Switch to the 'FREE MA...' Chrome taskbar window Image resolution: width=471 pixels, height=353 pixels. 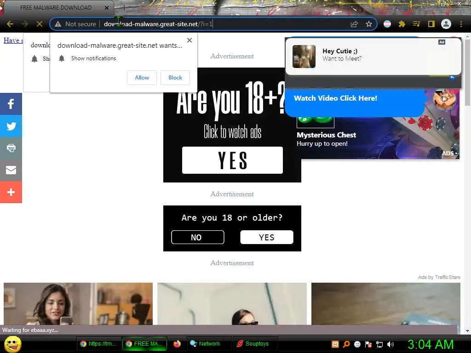tap(144, 344)
